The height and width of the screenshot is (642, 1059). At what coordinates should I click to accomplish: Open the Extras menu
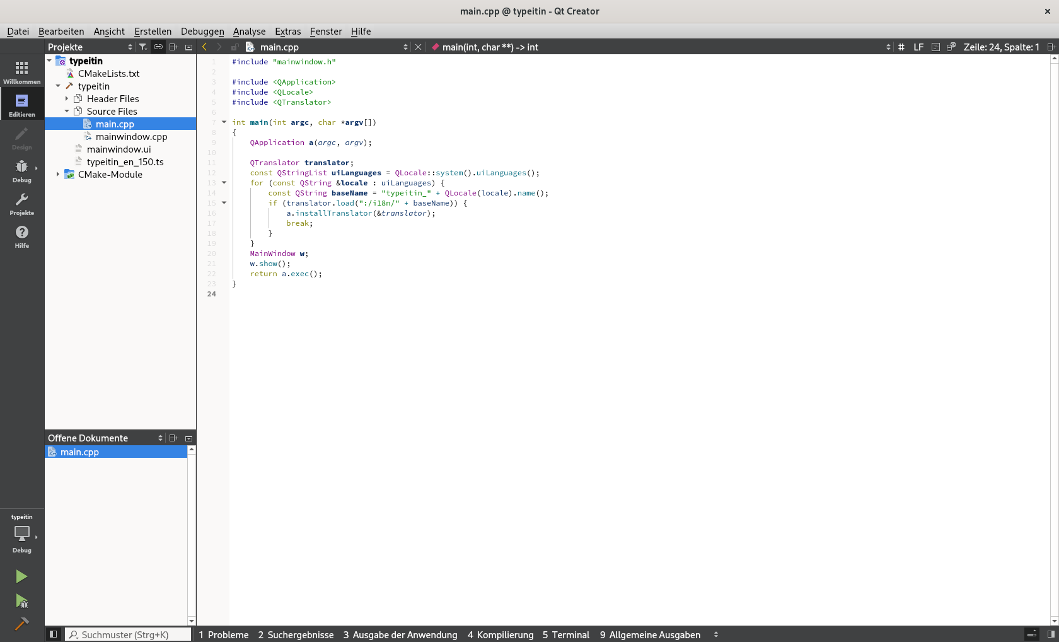click(287, 31)
